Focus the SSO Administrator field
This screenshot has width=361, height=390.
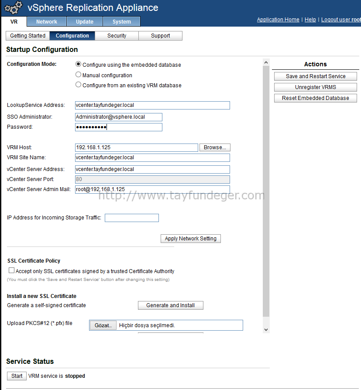[118, 117]
